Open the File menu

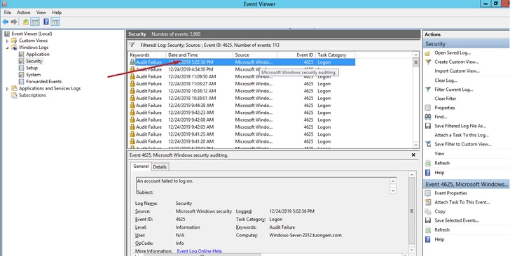point(8,13)
